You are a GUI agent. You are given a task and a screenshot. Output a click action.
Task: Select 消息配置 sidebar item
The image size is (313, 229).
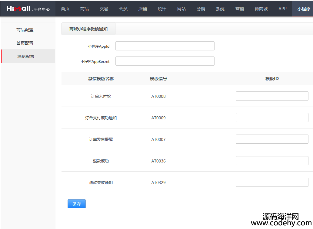click(26, 56)
